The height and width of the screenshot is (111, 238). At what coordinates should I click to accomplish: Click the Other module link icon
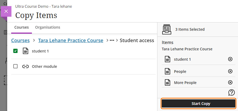(25, 66)
